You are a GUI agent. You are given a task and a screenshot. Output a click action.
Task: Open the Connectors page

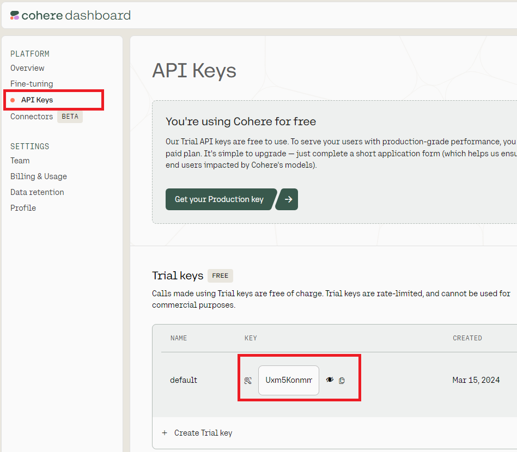tap(32, 117)
